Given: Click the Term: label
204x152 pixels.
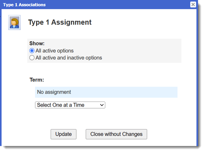Looking at the screenshot, I should point(37,80).
